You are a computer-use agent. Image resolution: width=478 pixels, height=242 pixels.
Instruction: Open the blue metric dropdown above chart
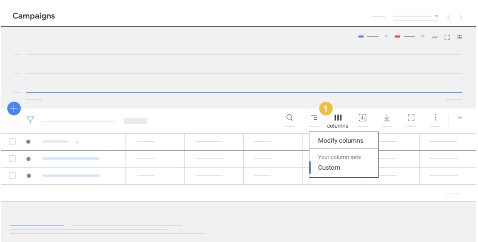coord(373,37)
